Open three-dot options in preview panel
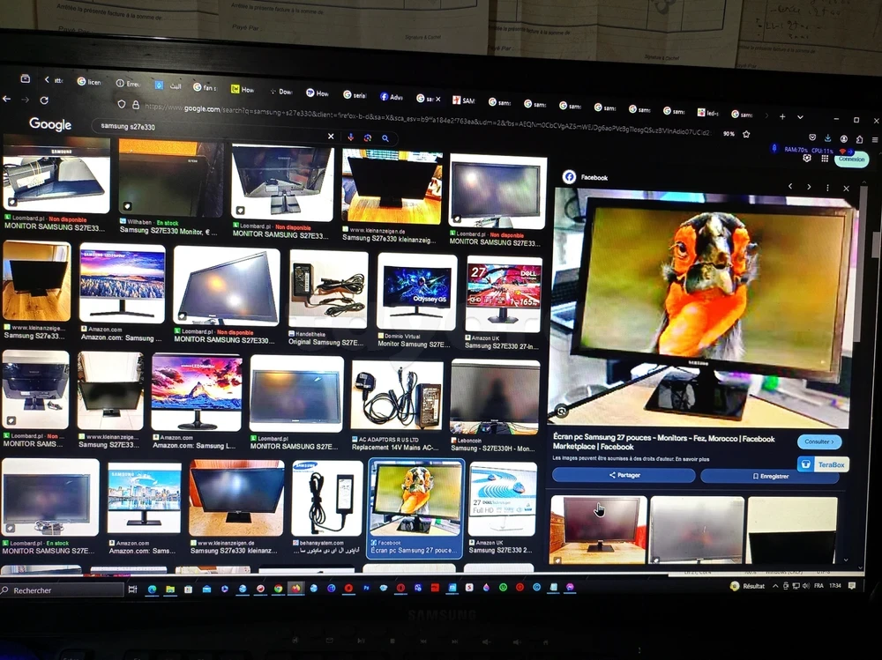 827,188
